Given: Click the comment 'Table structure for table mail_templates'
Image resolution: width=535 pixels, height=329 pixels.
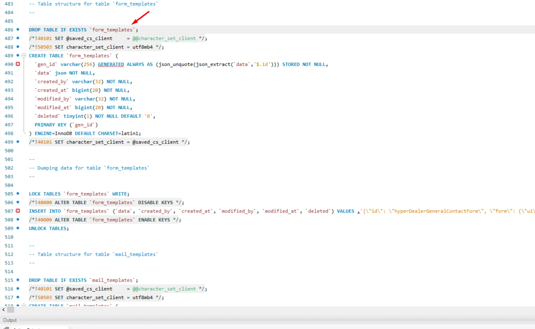Looking at the screenshot, I should click(x=94, y=254).
